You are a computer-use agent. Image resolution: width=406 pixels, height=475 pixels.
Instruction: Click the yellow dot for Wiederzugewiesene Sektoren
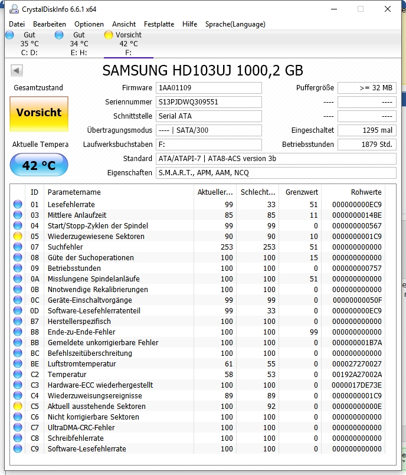point(18,236)
